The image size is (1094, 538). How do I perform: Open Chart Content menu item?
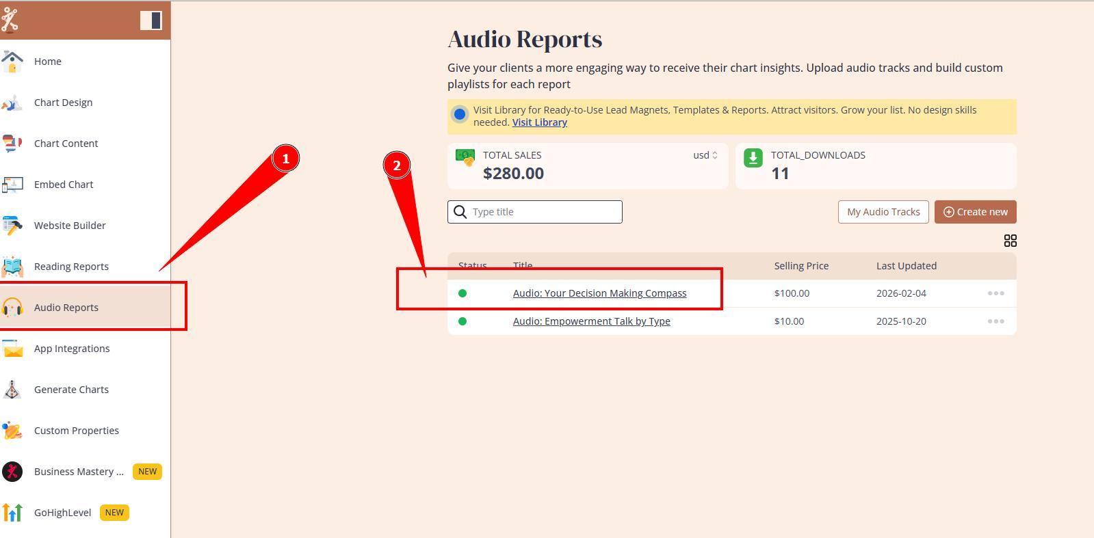coord(66,144)
